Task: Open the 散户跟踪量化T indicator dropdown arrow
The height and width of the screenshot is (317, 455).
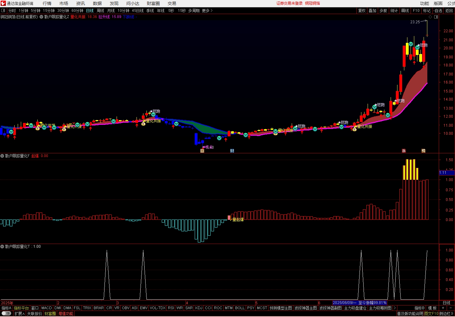Action: [2, 247]
